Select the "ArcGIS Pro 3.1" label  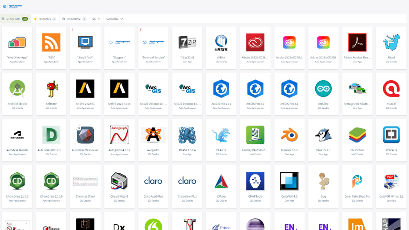tap(289, 104)
